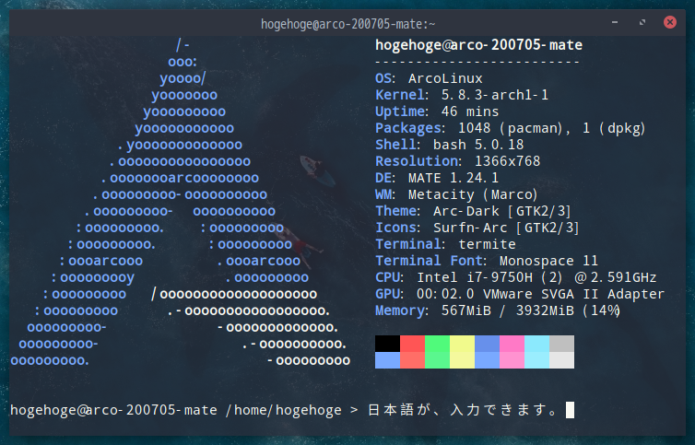695x445 pixels.
Task: Click the 'Terminal: termite' line
Action: 445,244
